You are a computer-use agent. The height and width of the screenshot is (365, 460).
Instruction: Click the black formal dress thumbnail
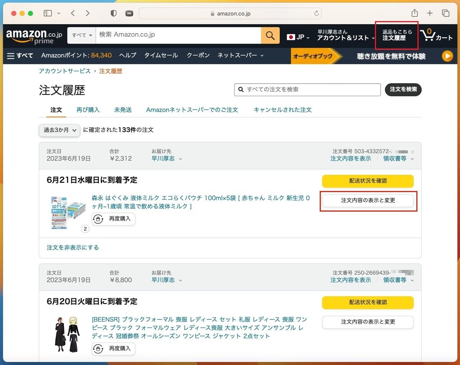coord(67,335)
